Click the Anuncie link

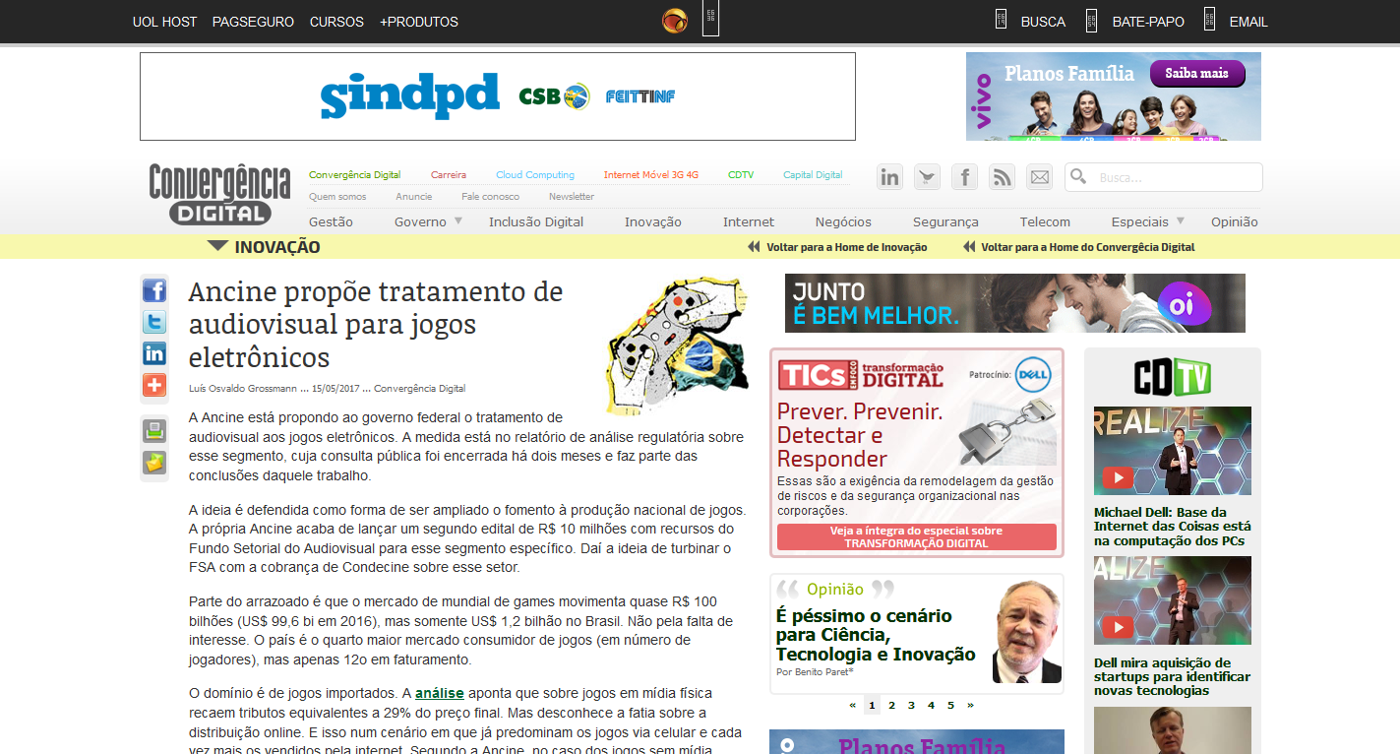[414, 197]
